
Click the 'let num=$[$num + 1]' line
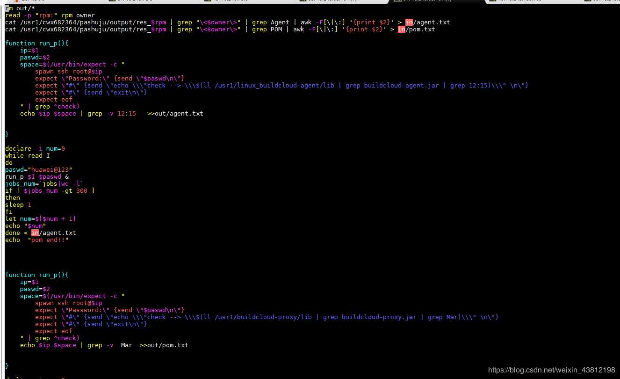tap(41, 219)
